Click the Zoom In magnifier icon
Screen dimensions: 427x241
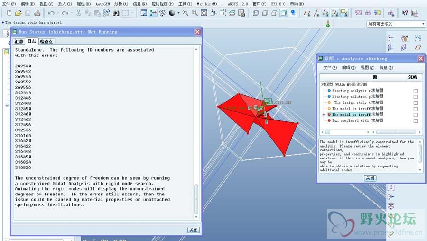pos(186,13)
